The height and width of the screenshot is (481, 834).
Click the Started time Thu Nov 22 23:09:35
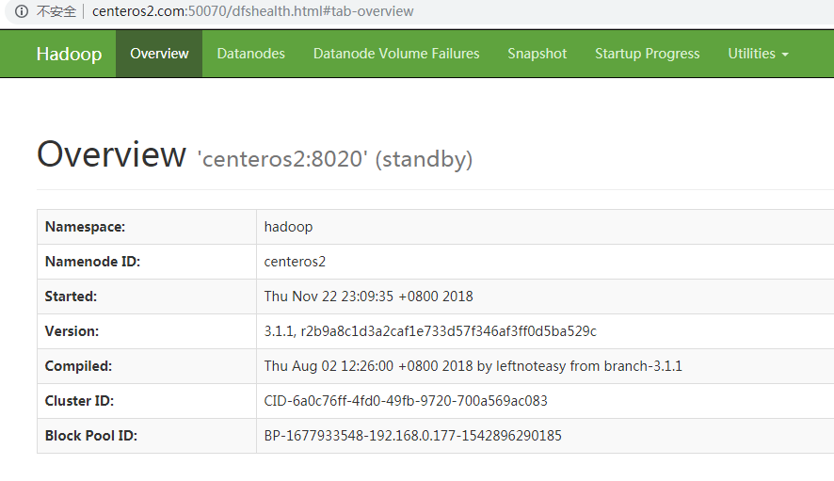point(369,297)
